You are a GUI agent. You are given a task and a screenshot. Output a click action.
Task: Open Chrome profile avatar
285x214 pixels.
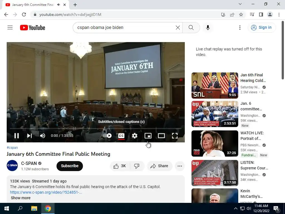point(270,14)
